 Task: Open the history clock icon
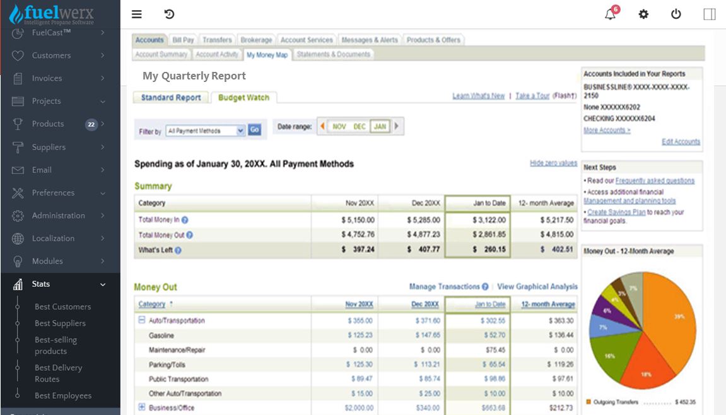point(169,15)
